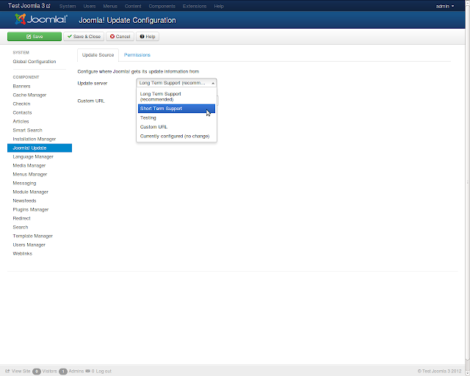470x376 pixels.
Task: Click the Cancel button
Action: click(120, 37)
